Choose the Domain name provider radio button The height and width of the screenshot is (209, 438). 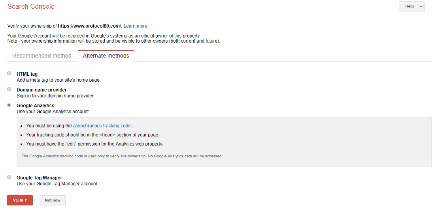tap(9, 90)
